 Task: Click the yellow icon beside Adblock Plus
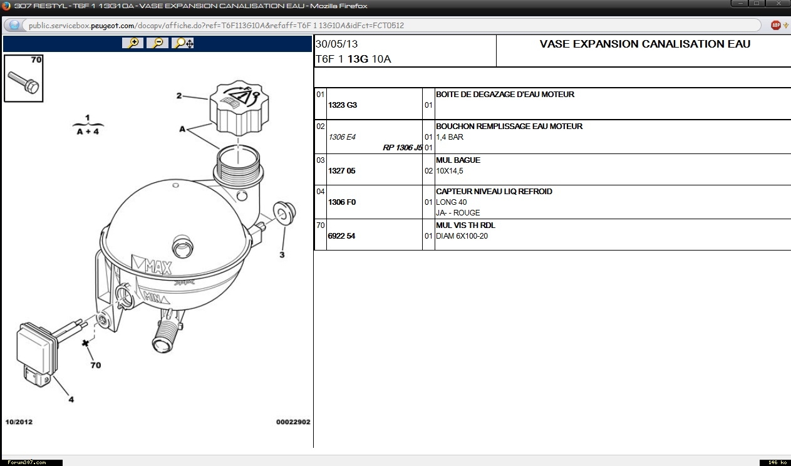click(x=785, y=26)
